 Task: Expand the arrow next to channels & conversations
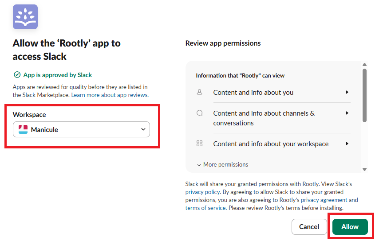pyautogui.click(x=347, y=113)
